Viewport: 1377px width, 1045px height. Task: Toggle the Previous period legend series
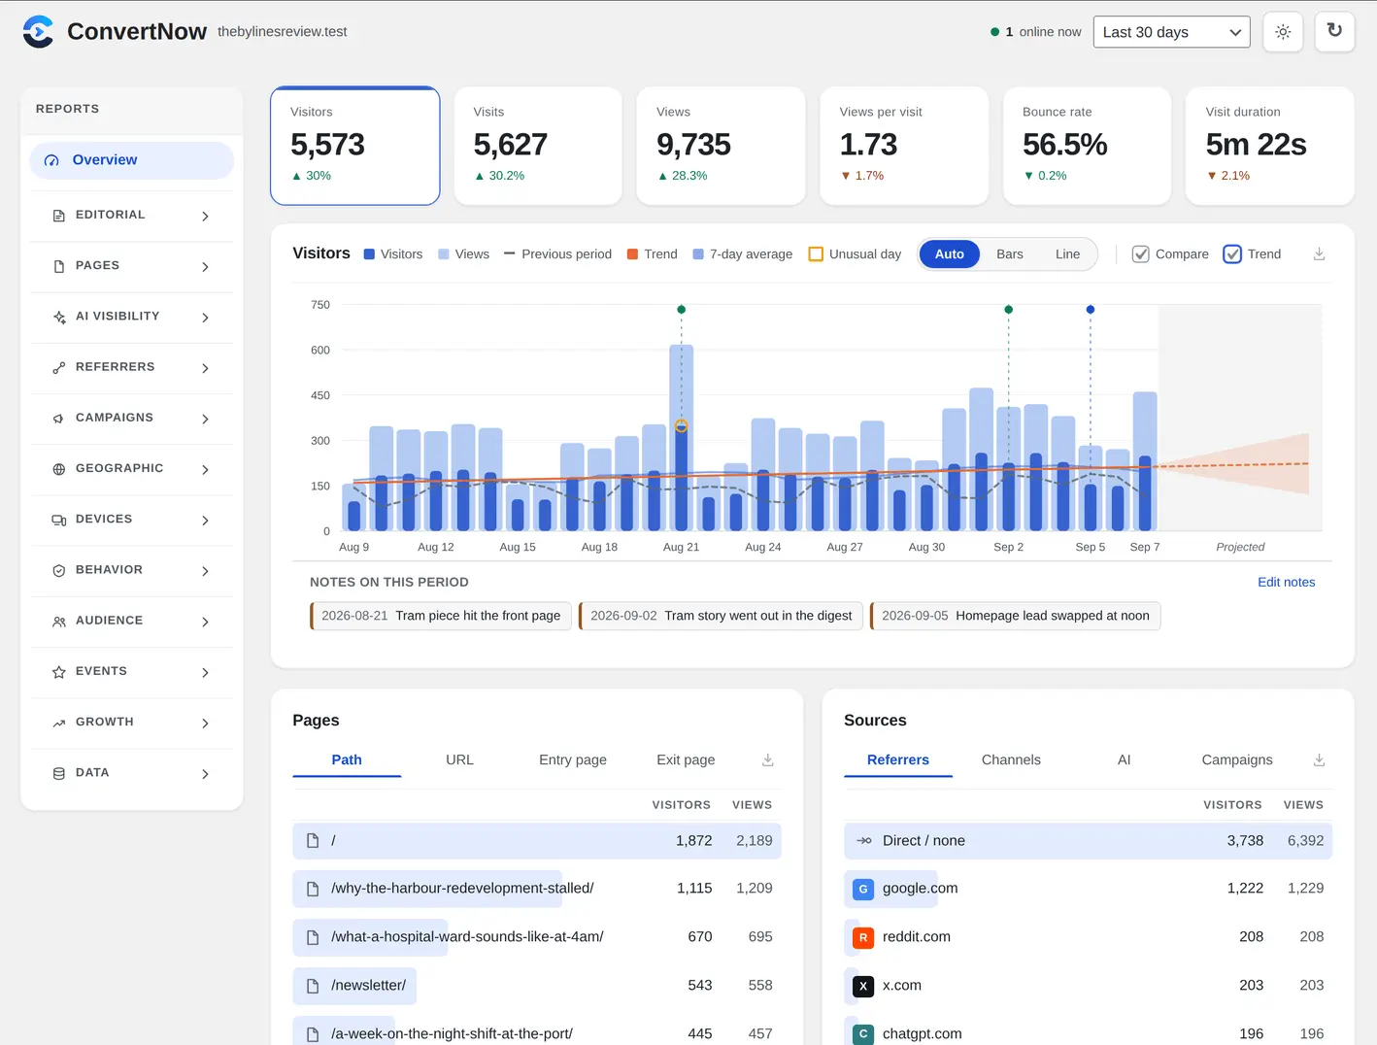pos(557,254)
